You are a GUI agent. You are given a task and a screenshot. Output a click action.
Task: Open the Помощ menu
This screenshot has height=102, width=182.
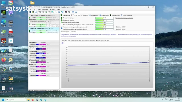[x=59, y=9]
